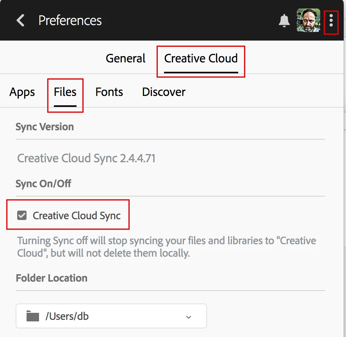This screenshot has height=337, width=346.
Task: Click the Folder Location heading
Action: tap(52, 278)
